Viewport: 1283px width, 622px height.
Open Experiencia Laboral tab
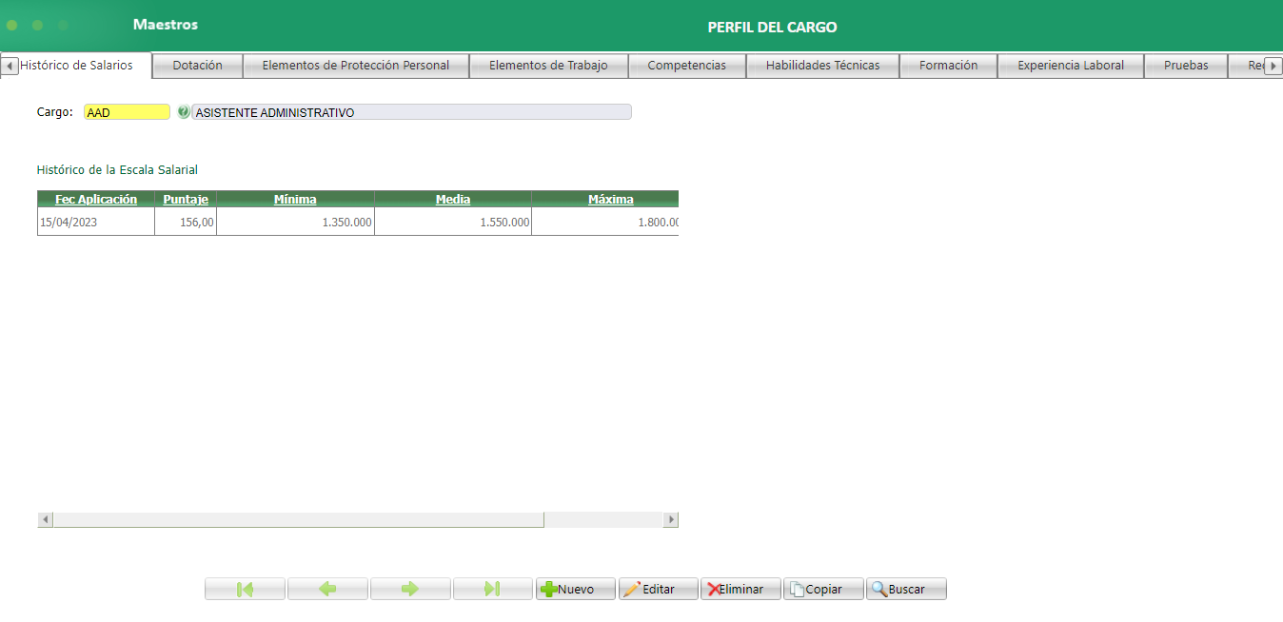(x=1071, y=66)
